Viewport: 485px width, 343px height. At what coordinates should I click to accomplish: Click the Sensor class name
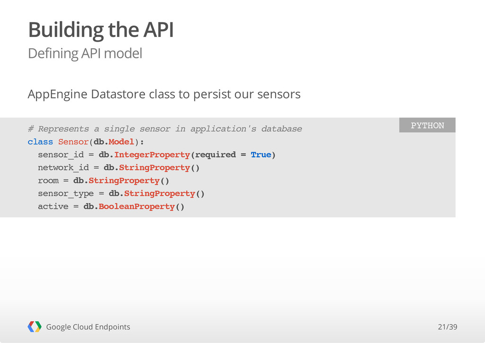73,142
